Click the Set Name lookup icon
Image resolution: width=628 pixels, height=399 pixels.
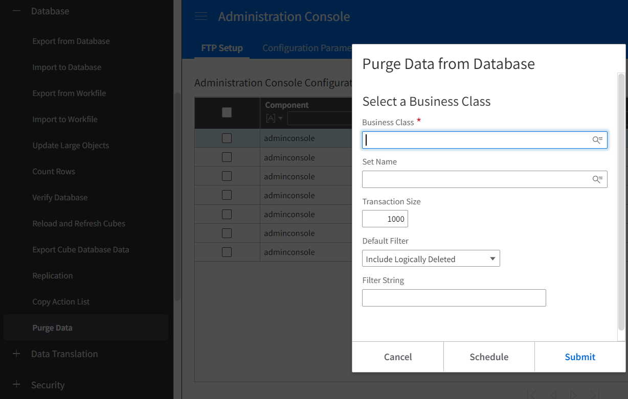click(x=597, y=179)
